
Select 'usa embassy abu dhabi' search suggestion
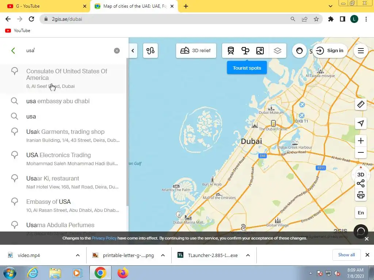point(63,101)
